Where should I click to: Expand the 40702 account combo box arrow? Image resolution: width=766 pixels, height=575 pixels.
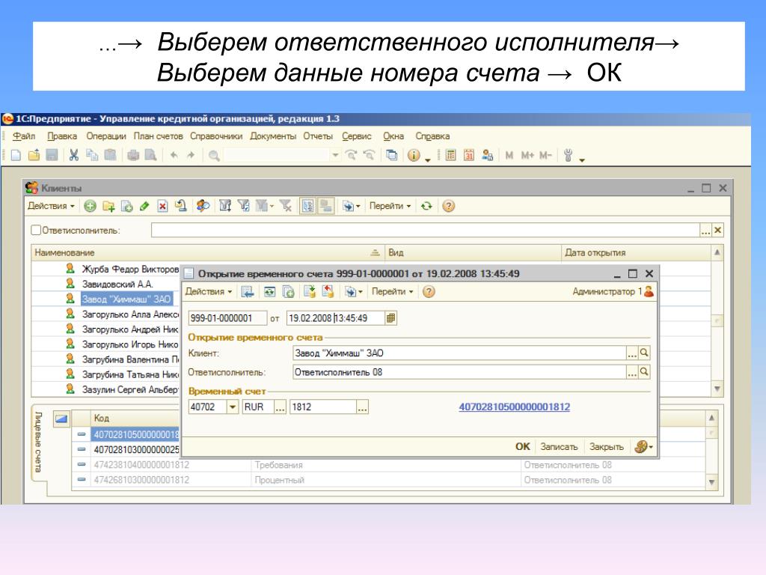pyautogui.click(x=233, y=407)
